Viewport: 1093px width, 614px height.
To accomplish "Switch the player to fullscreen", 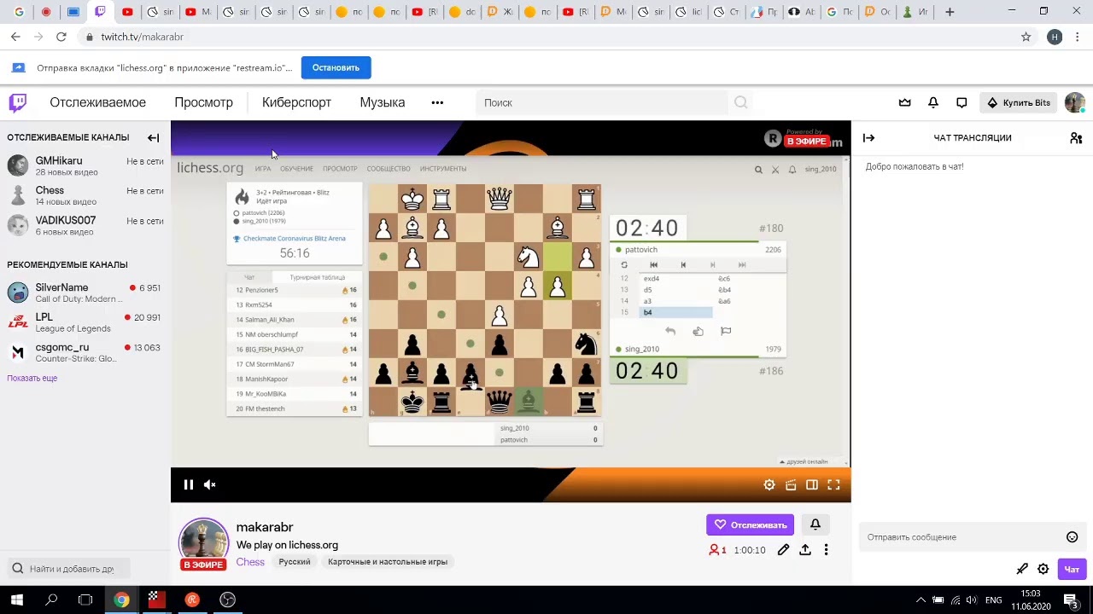I will click(833, 484).
